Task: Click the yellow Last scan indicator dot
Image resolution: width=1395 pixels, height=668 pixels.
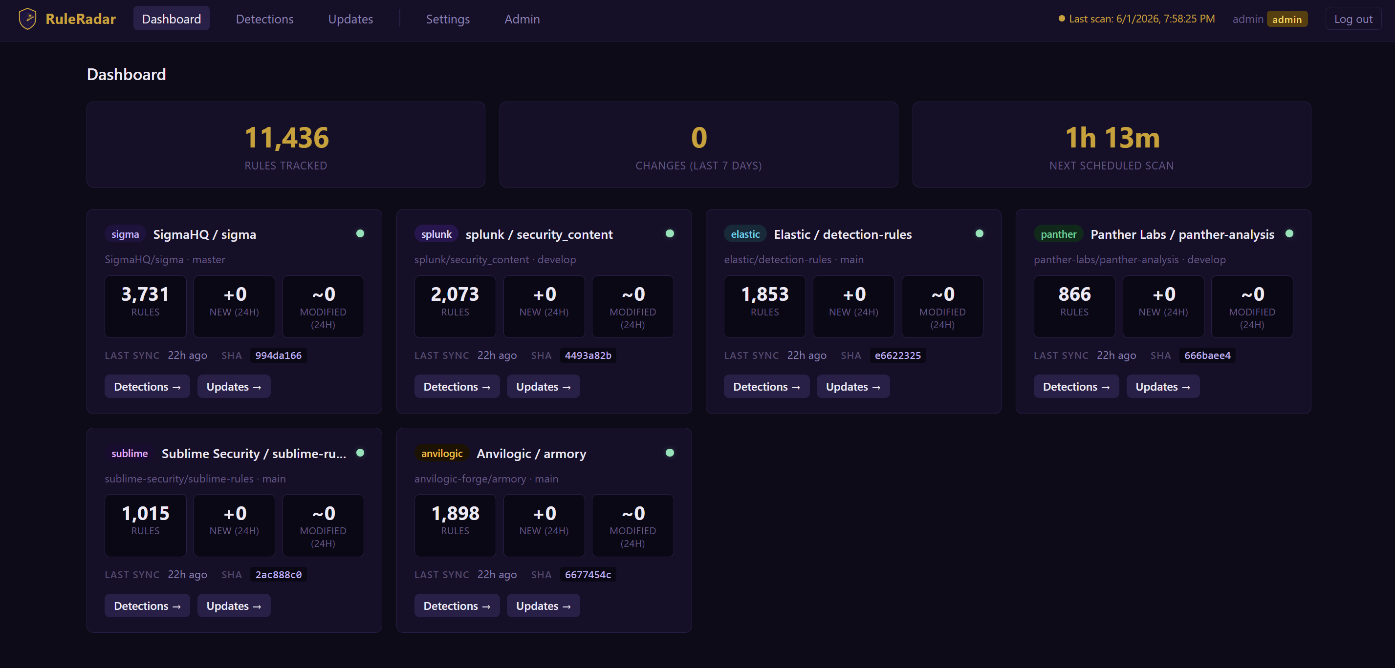Action: 1062,19
